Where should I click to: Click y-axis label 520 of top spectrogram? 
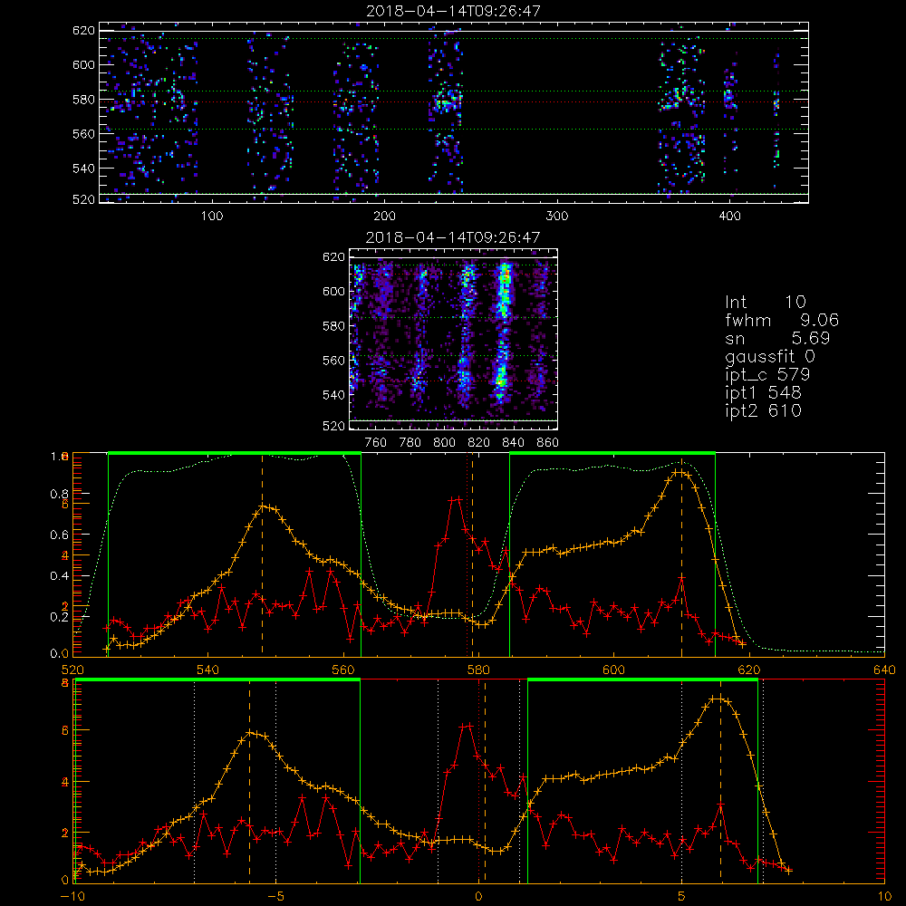83,199
